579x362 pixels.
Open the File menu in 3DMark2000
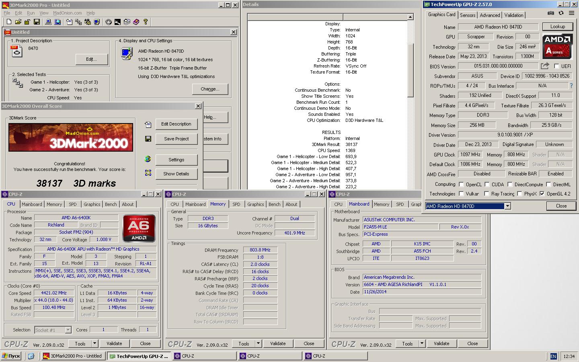7,13
